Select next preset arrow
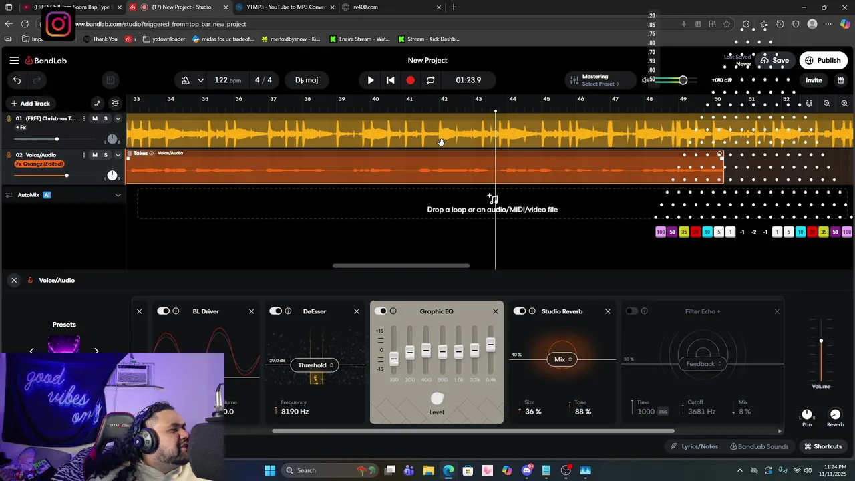The height and width of the screenshot is (481, 855). click(96, 350)
